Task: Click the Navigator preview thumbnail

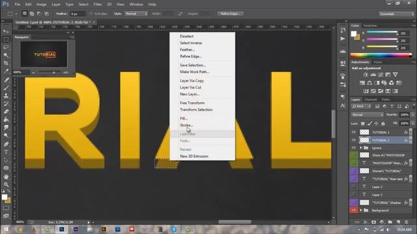Action: 44,55
